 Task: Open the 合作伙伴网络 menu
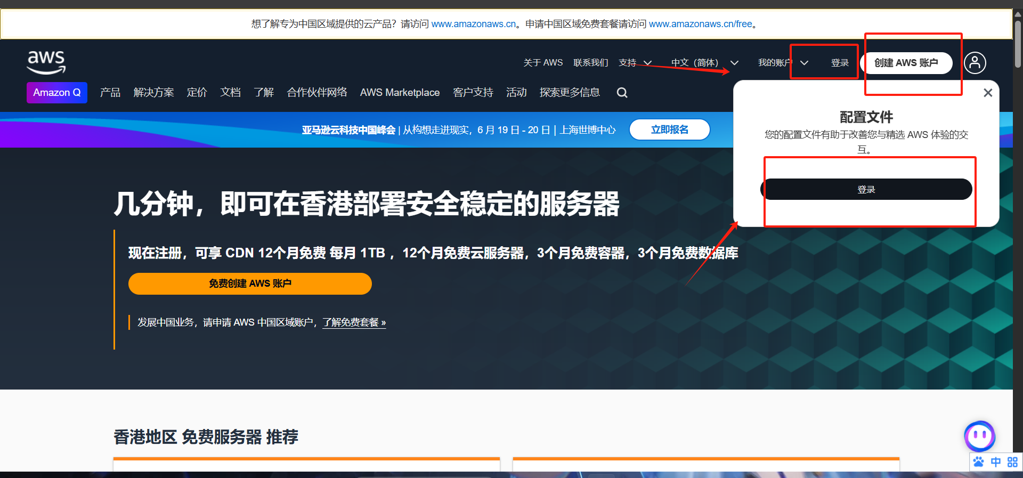[x=317, y=93]
